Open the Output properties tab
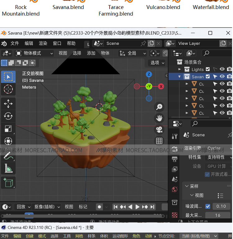Image resolution: width=233 pixels, height=239 pixels. coord(175,159)
